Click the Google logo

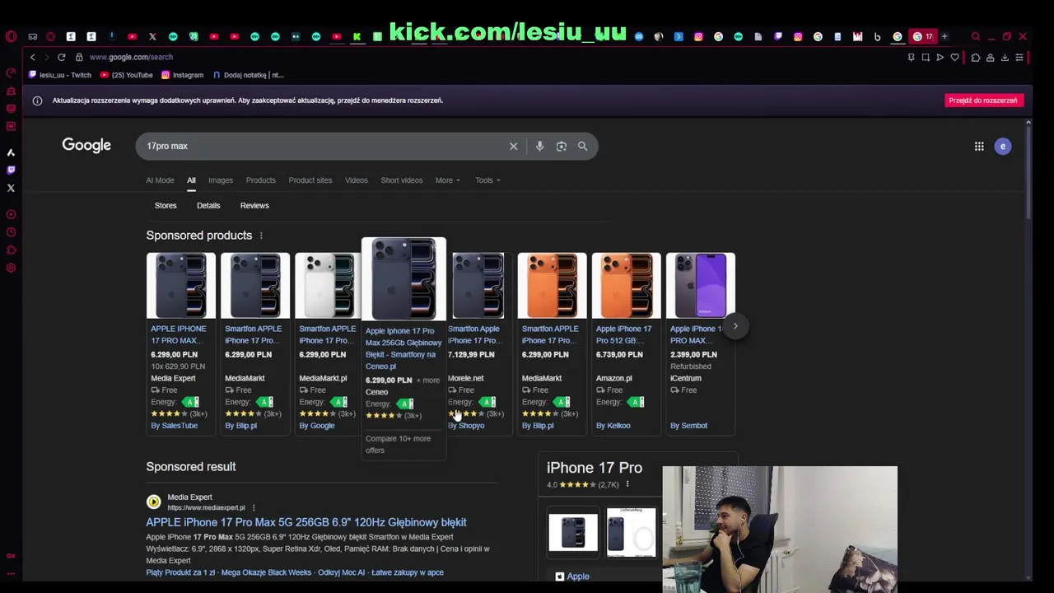point(86,146)
